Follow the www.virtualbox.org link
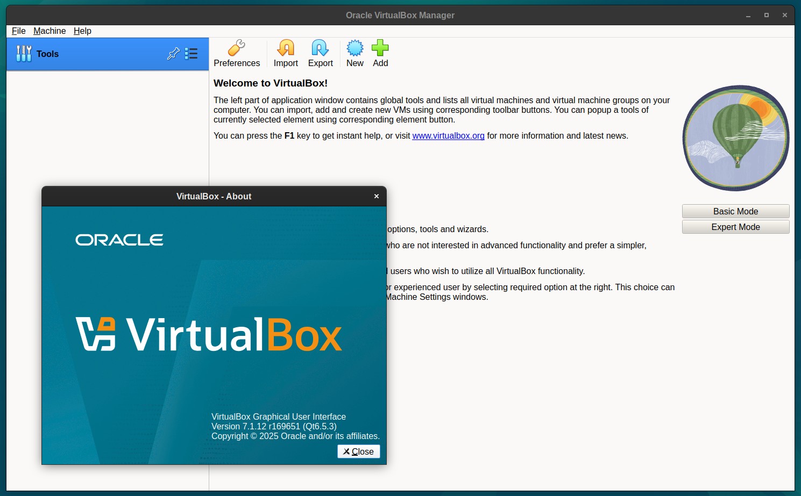The image size is (801, 496). pos(448,136)
